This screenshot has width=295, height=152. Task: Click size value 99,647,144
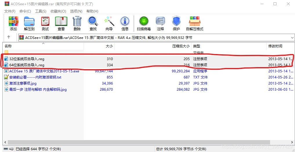(104, 71)
